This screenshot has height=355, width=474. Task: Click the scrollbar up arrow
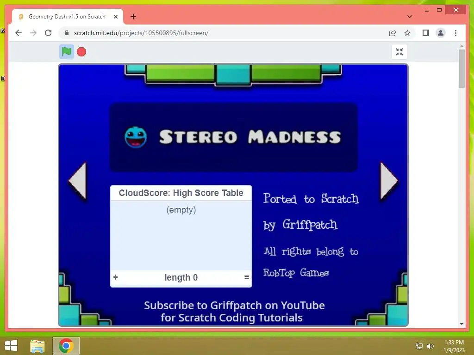(x=462, y=46)
